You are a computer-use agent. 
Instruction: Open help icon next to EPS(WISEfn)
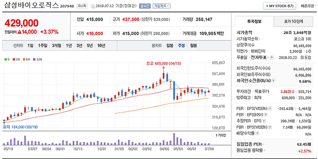(x=270, y=109)
